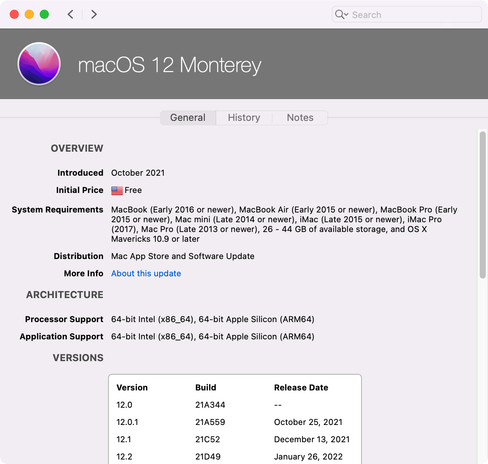The width and height of the screenshot is (488, 464).
Task: Select the 12.0.1 build 21A559 row
Action: coord(235,422)
